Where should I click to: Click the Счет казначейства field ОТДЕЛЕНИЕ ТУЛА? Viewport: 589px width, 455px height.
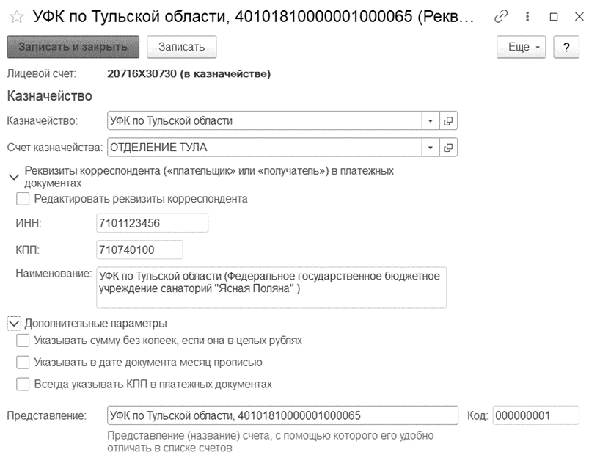265,148
